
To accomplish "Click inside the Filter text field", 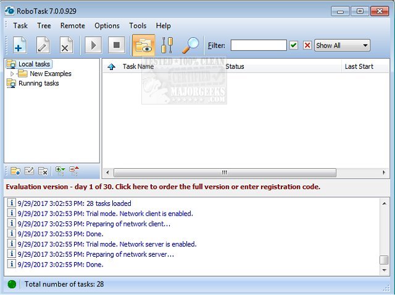I will coord(258,45).
